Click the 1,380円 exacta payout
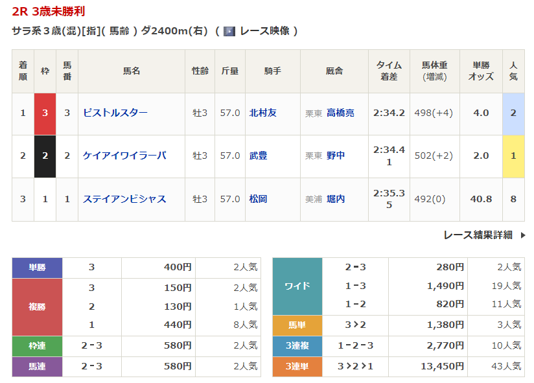Screen dimensions: 534x383 pyautogui.click(x=445, y=325)
